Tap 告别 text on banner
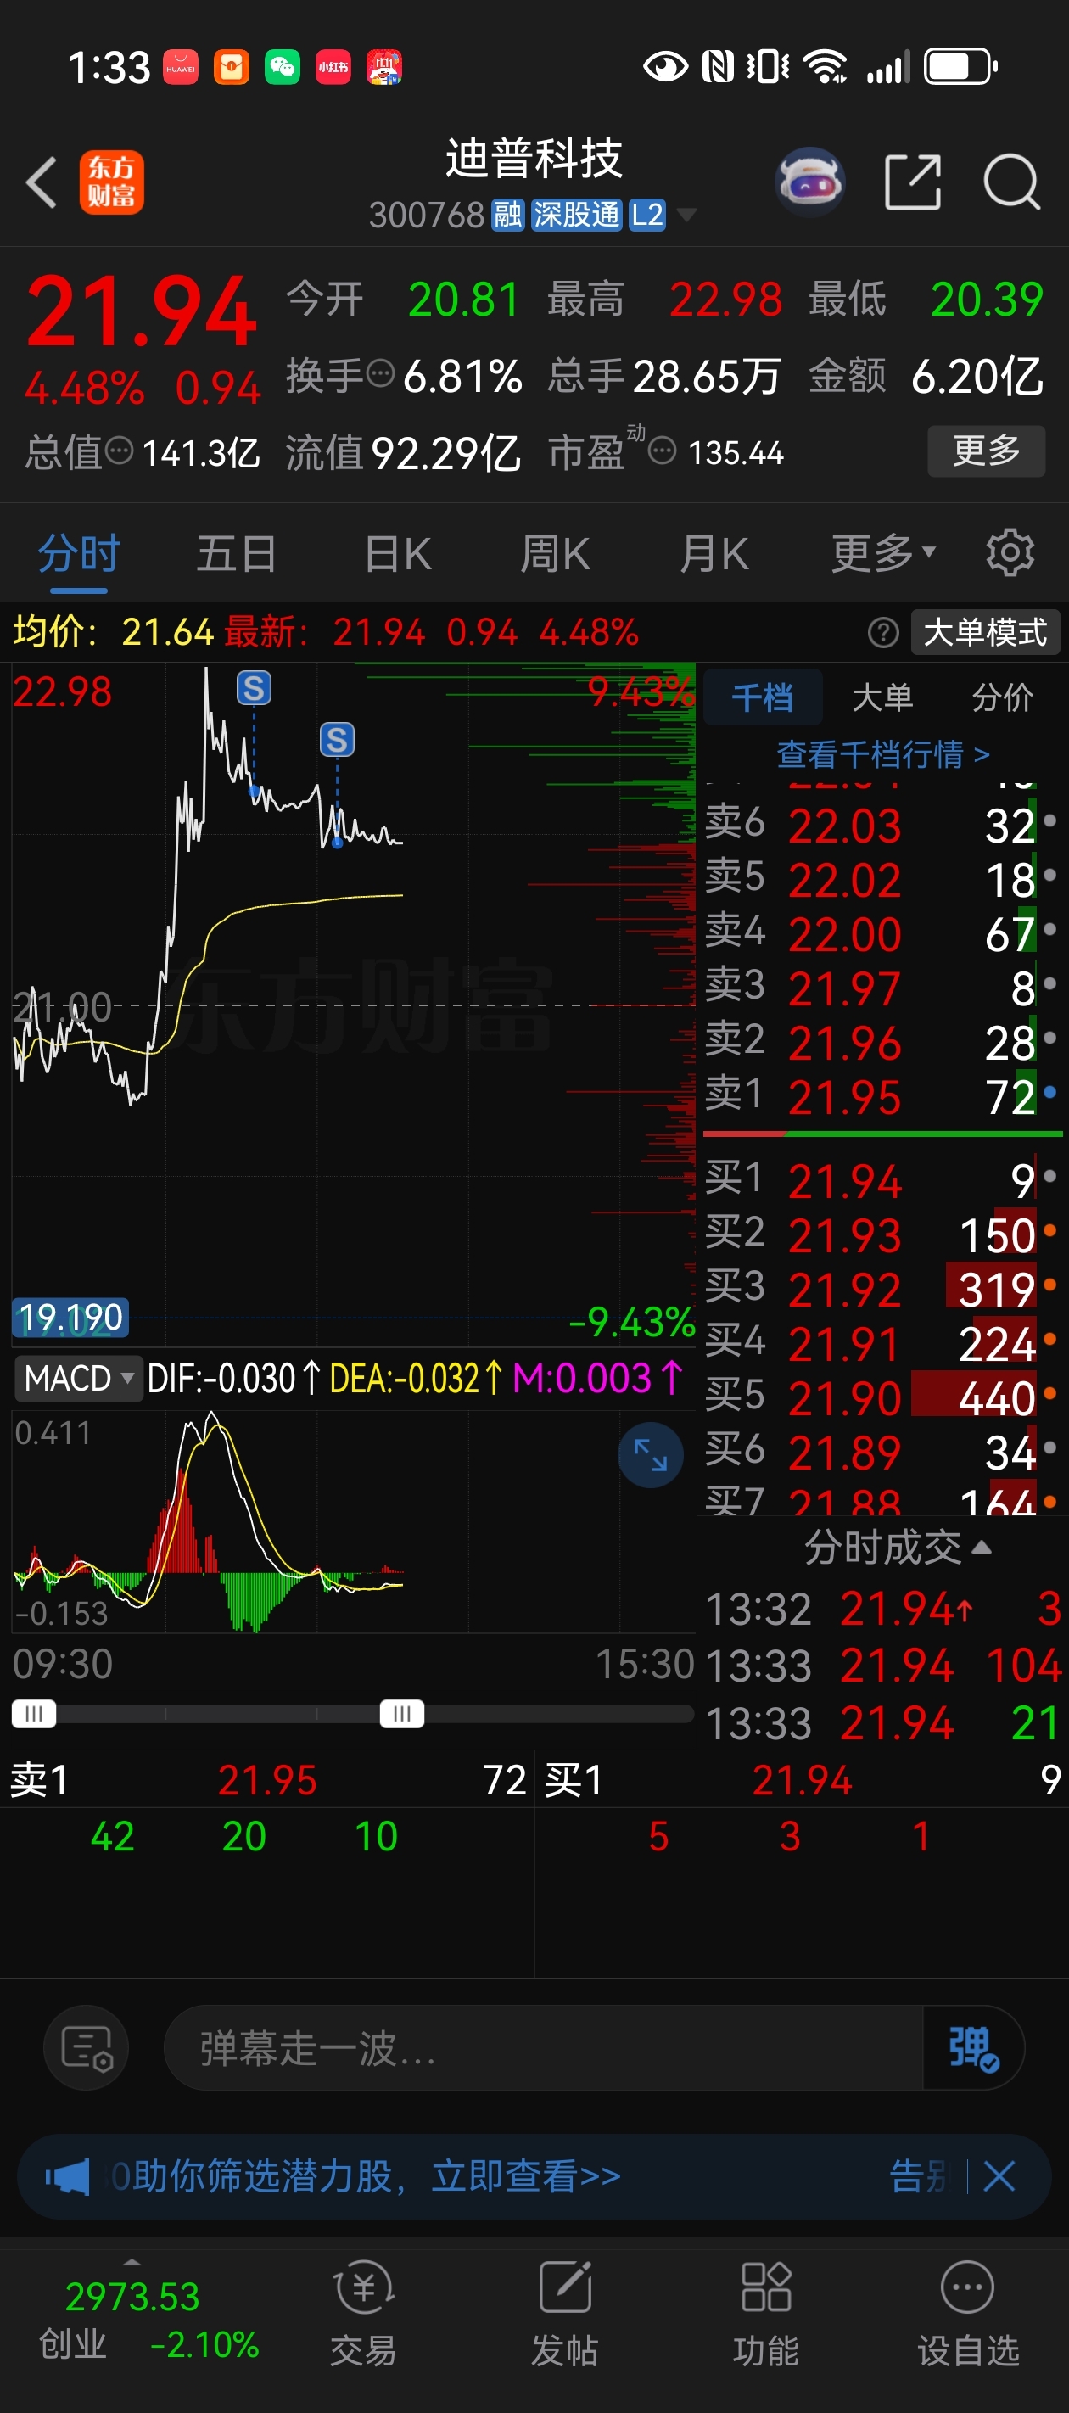The image size is (1069, 2413). click(919, 2177)
